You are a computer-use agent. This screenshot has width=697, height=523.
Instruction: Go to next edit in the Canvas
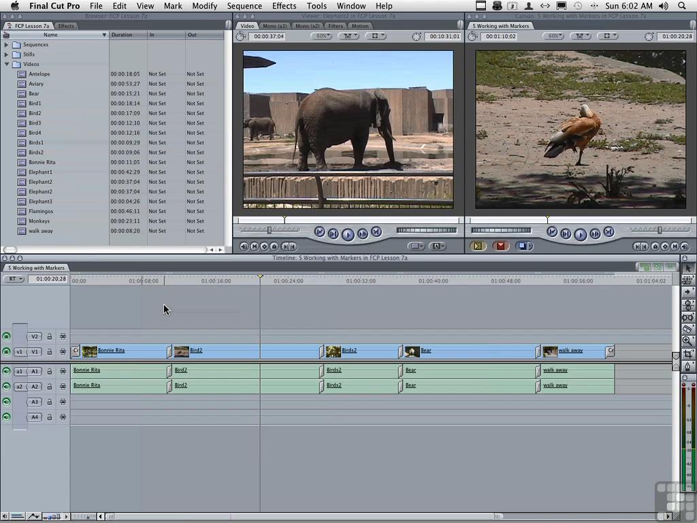[609, 232]
